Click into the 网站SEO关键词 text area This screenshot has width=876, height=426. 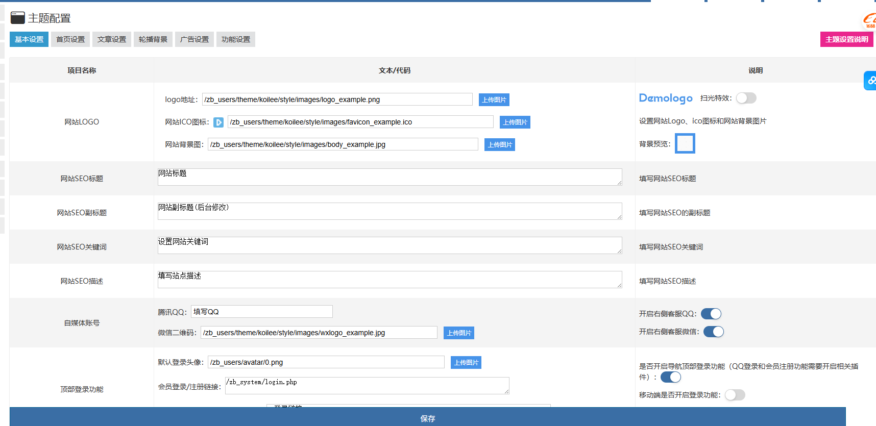pyautogui.click(x=390, y=245)
